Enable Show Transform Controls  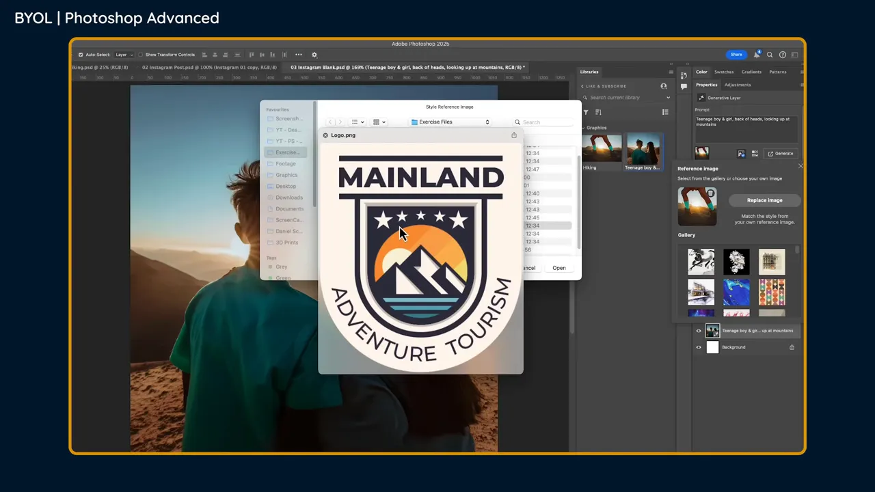(140, 55)
